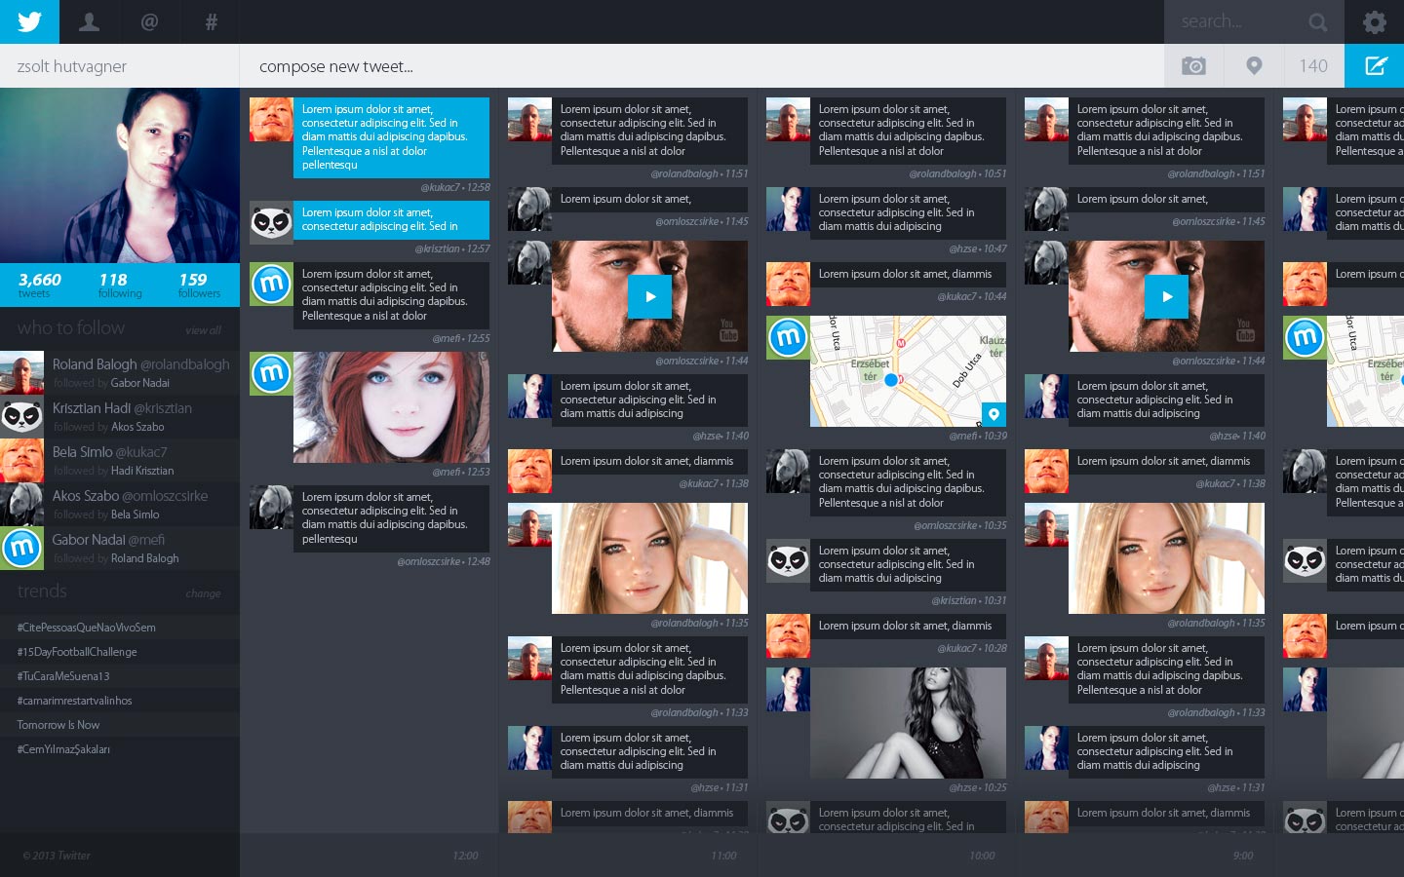1404x877 pixels.
Task: Click the location pin on the map tweet
Action: (994, 414)
